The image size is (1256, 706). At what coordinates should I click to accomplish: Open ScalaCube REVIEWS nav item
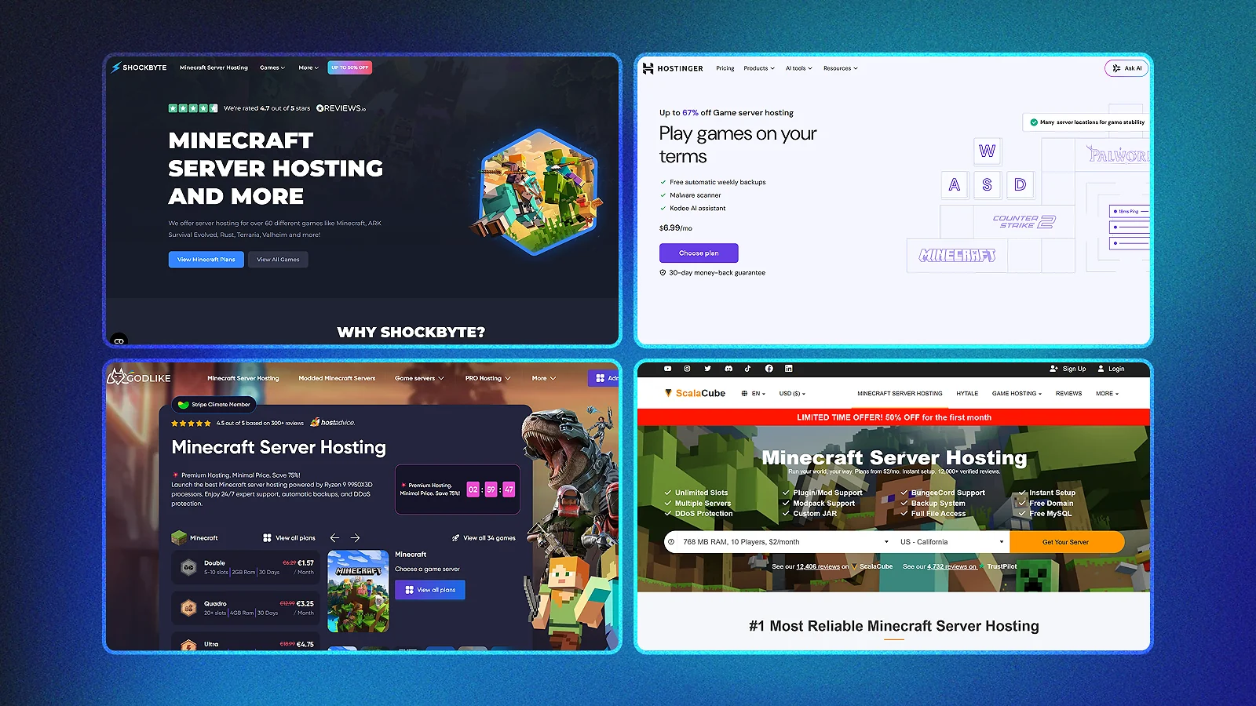tap(1068, 394)
